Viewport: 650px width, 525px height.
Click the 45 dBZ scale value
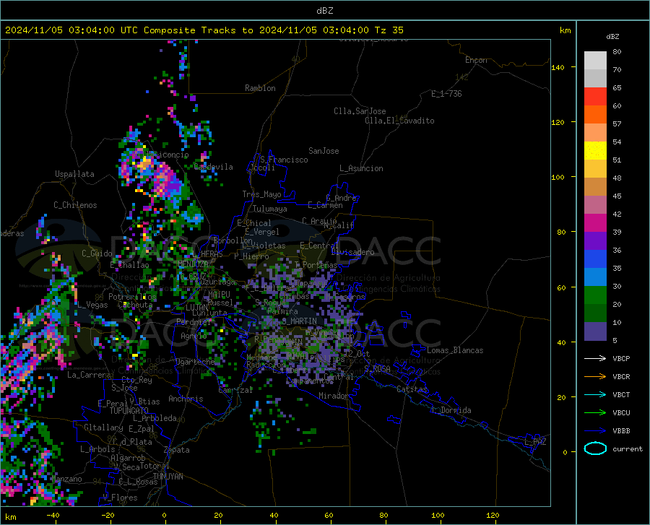point(617,196)
